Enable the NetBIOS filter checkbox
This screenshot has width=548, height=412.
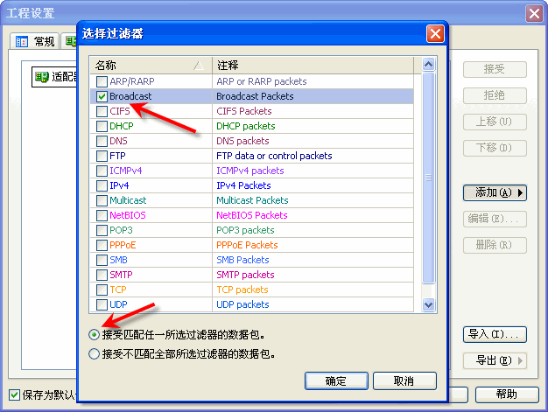pos(102,215)
